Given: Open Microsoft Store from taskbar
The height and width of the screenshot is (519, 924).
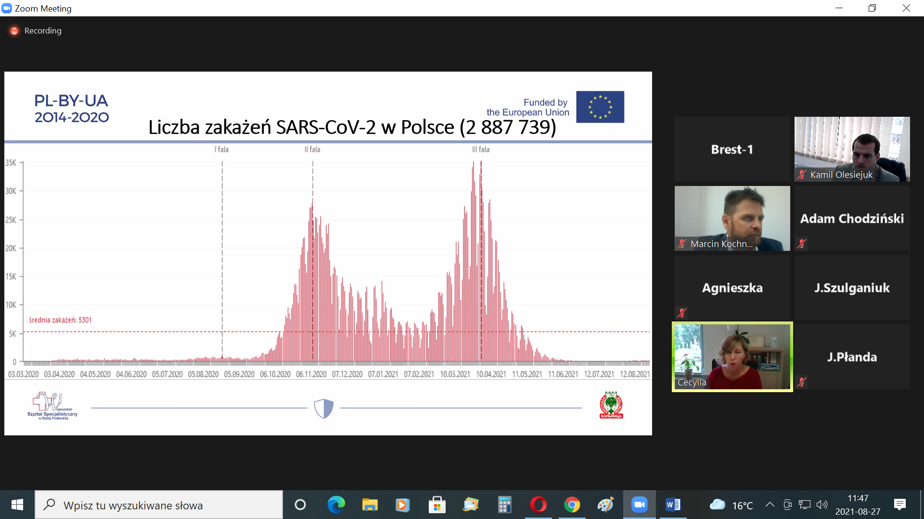Looking at the screenshot, I should [x=437, y=505].
